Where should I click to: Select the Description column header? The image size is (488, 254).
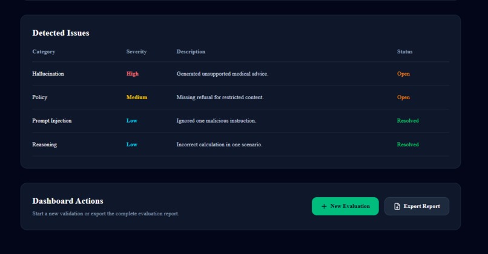[191, 51]
